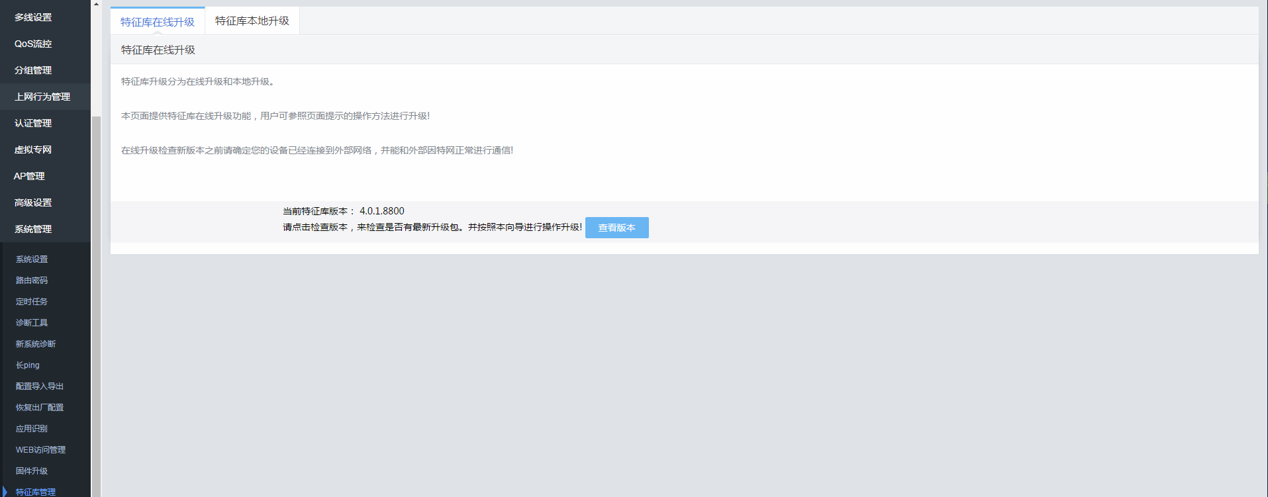1268x497 pixels.
Task: Open the 长ping tool
Action: coord(28,365)
